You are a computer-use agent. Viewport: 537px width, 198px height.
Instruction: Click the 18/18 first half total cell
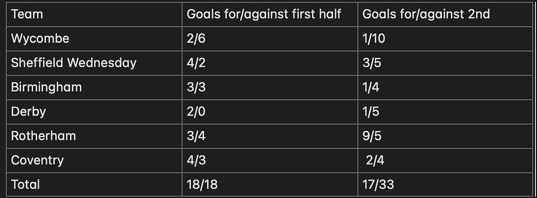coord(270,185)
